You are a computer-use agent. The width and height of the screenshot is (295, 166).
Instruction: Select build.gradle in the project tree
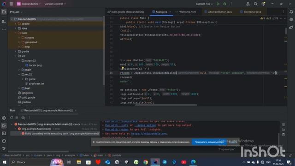[x=27, y=97]
